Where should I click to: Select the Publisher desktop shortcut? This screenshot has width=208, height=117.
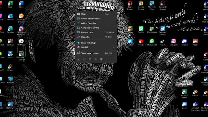(10, 30)
